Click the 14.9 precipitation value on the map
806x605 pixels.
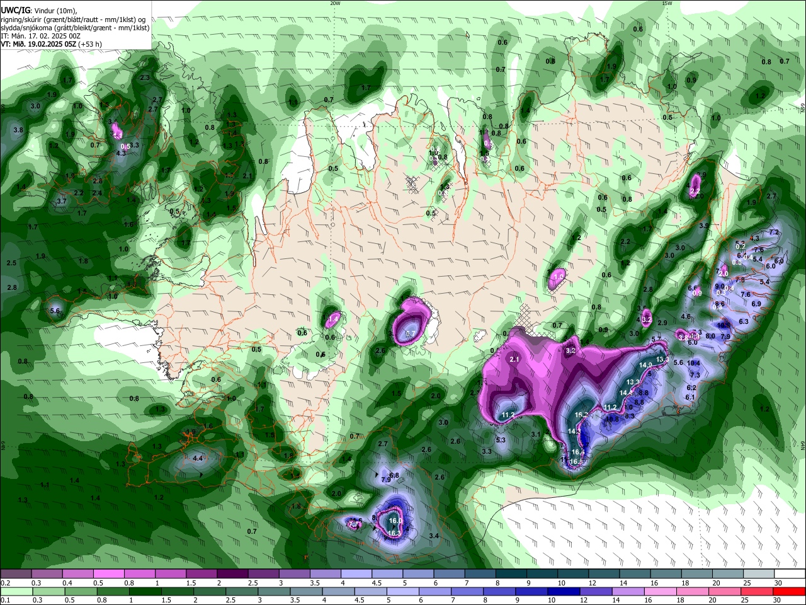(x=646, y=365)
